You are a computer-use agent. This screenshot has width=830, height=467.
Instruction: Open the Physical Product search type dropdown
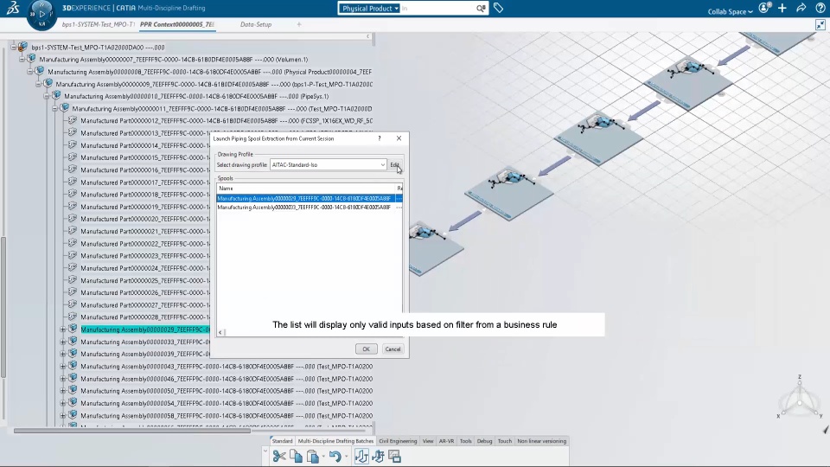(x=369, y=8)
